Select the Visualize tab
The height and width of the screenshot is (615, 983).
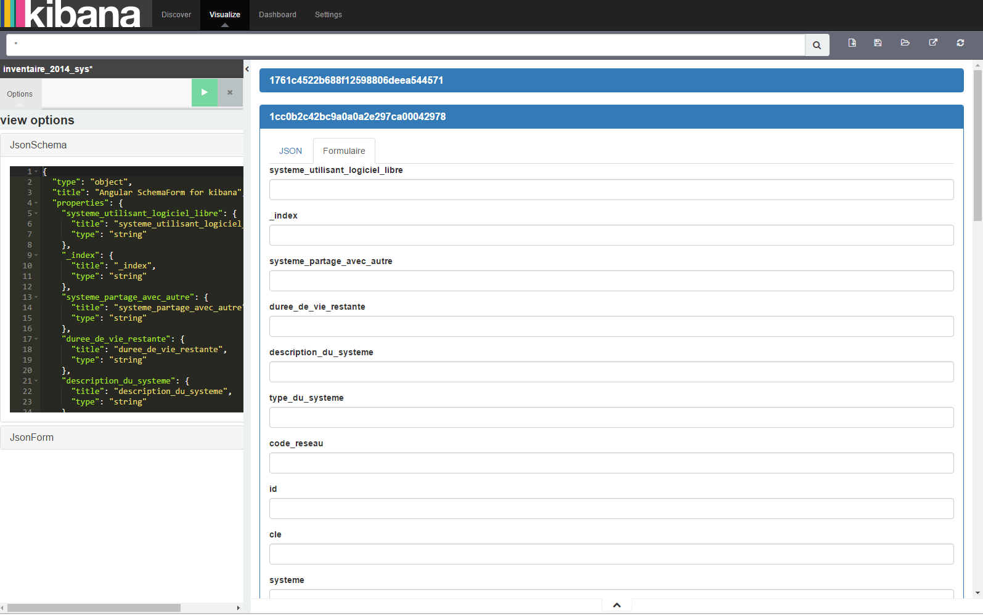225,15
